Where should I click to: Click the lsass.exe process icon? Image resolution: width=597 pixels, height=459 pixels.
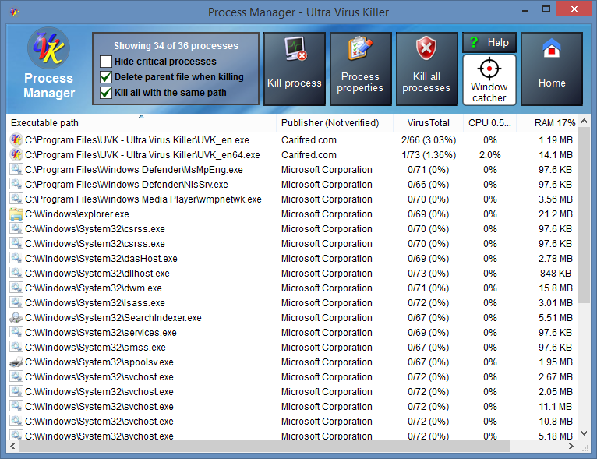point(16,303)
